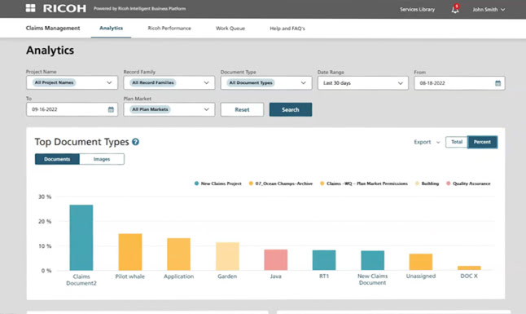The height and width of the screenshot is (314, 526).
Task: Click the All Document Types chip
Action: pyautogui.click(x=251, y=82)
